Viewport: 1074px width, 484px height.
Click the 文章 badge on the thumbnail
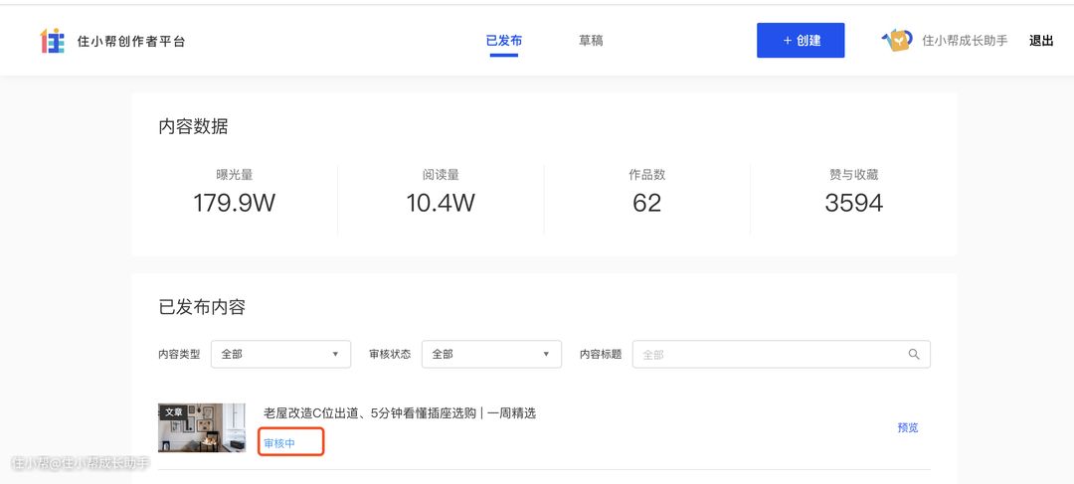click(x=174, y=412)
